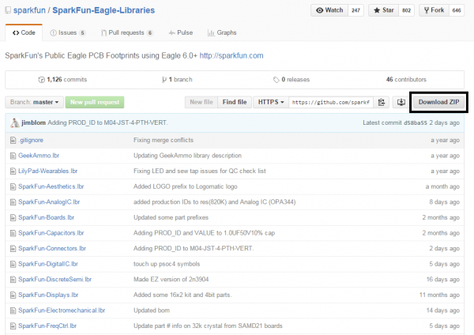Click the Download ZIP button
474x335 pixels.
[438, 102]
